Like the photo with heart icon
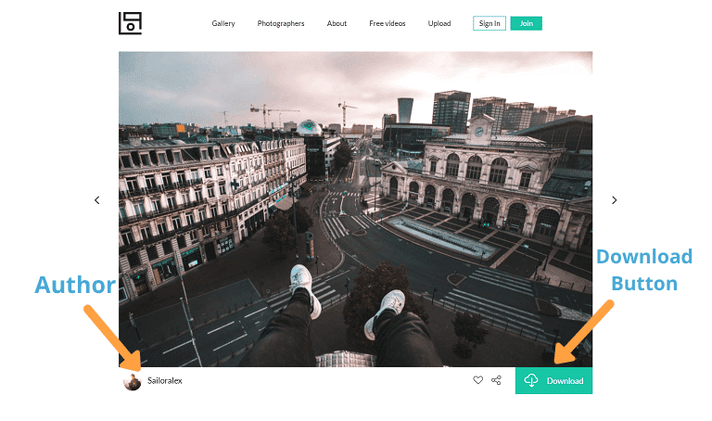The width and height of the screenshot is (712, 421). tap(478, 380)
